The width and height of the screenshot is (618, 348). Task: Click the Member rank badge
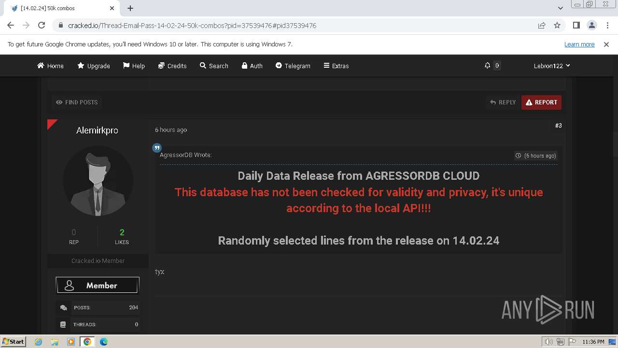coord(98,286)
